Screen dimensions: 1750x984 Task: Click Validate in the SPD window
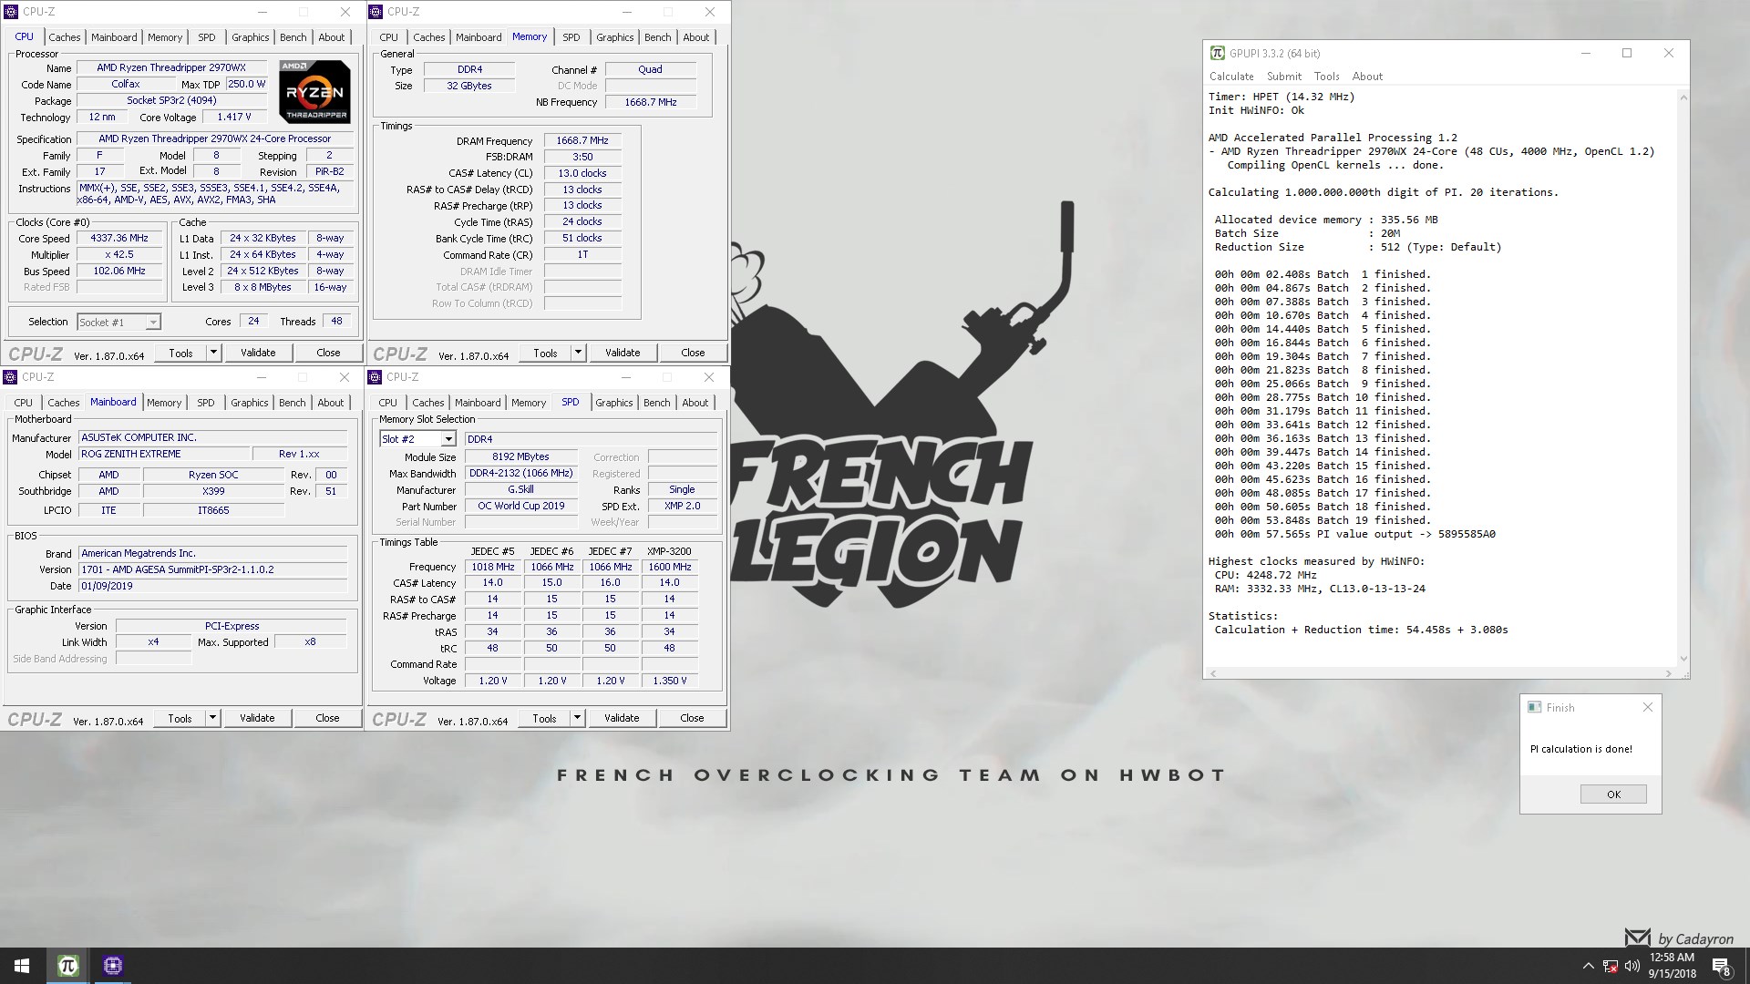point(622,718)
